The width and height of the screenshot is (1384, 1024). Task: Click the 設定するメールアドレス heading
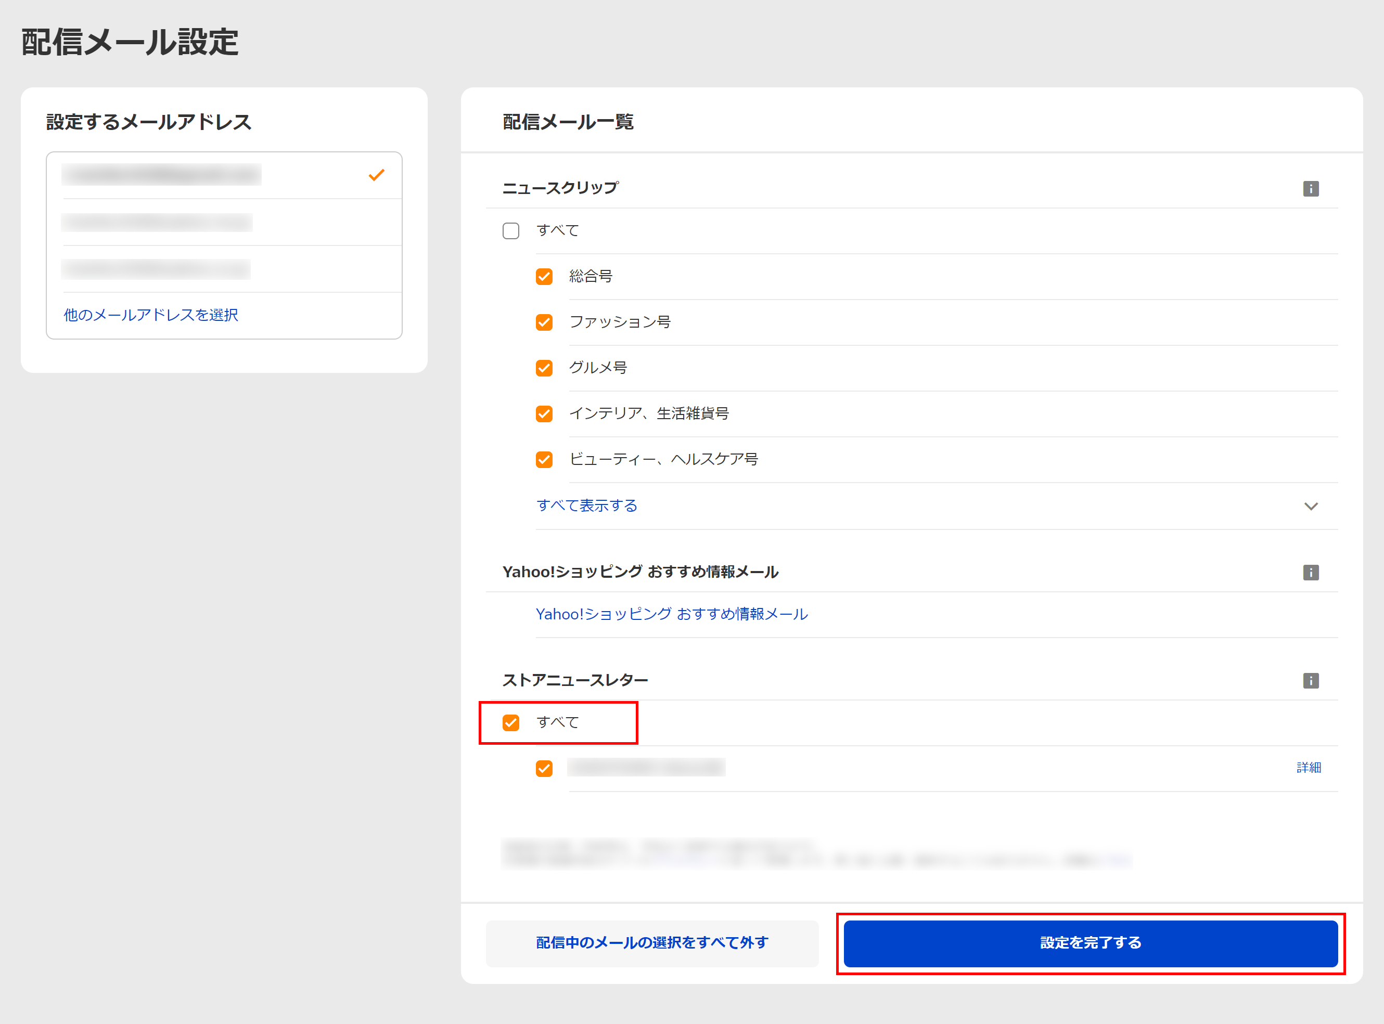coord(149,122)
